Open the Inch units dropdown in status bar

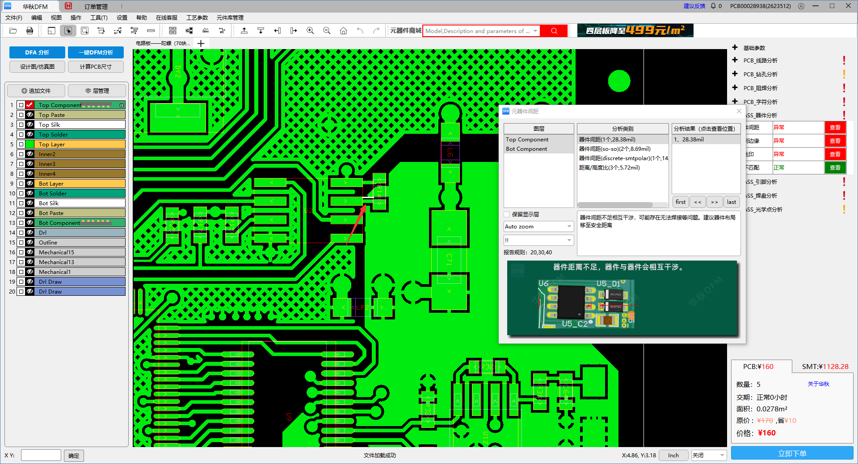673,456
